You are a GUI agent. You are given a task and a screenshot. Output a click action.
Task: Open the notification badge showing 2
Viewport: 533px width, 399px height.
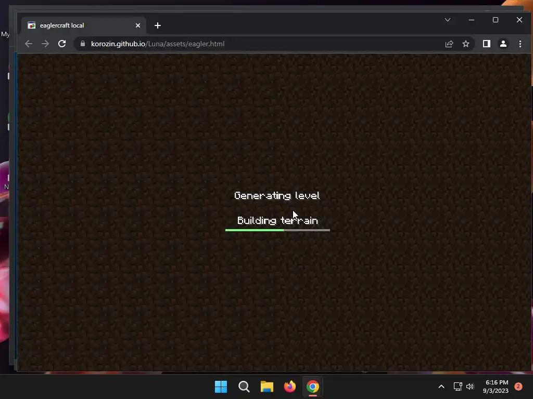click(x=518, y=387)
